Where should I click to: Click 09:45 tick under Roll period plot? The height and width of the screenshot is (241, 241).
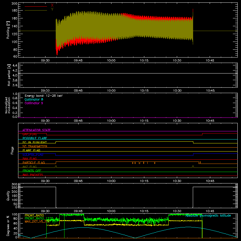pos(78,91)
